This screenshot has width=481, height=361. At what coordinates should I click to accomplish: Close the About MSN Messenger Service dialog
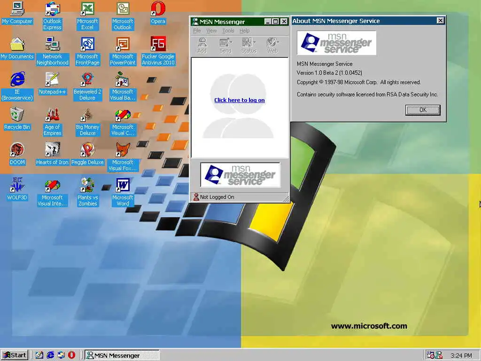(x=440, y=21)
